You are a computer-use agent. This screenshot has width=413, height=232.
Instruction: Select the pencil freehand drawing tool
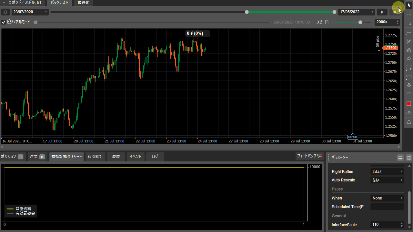point(409,41)
